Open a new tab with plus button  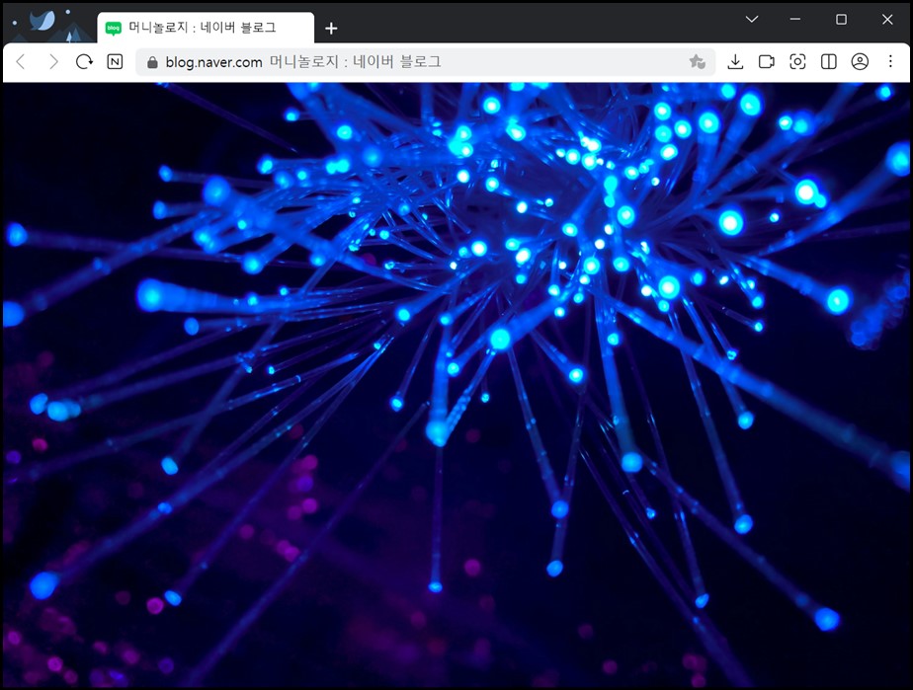point(331,29)
